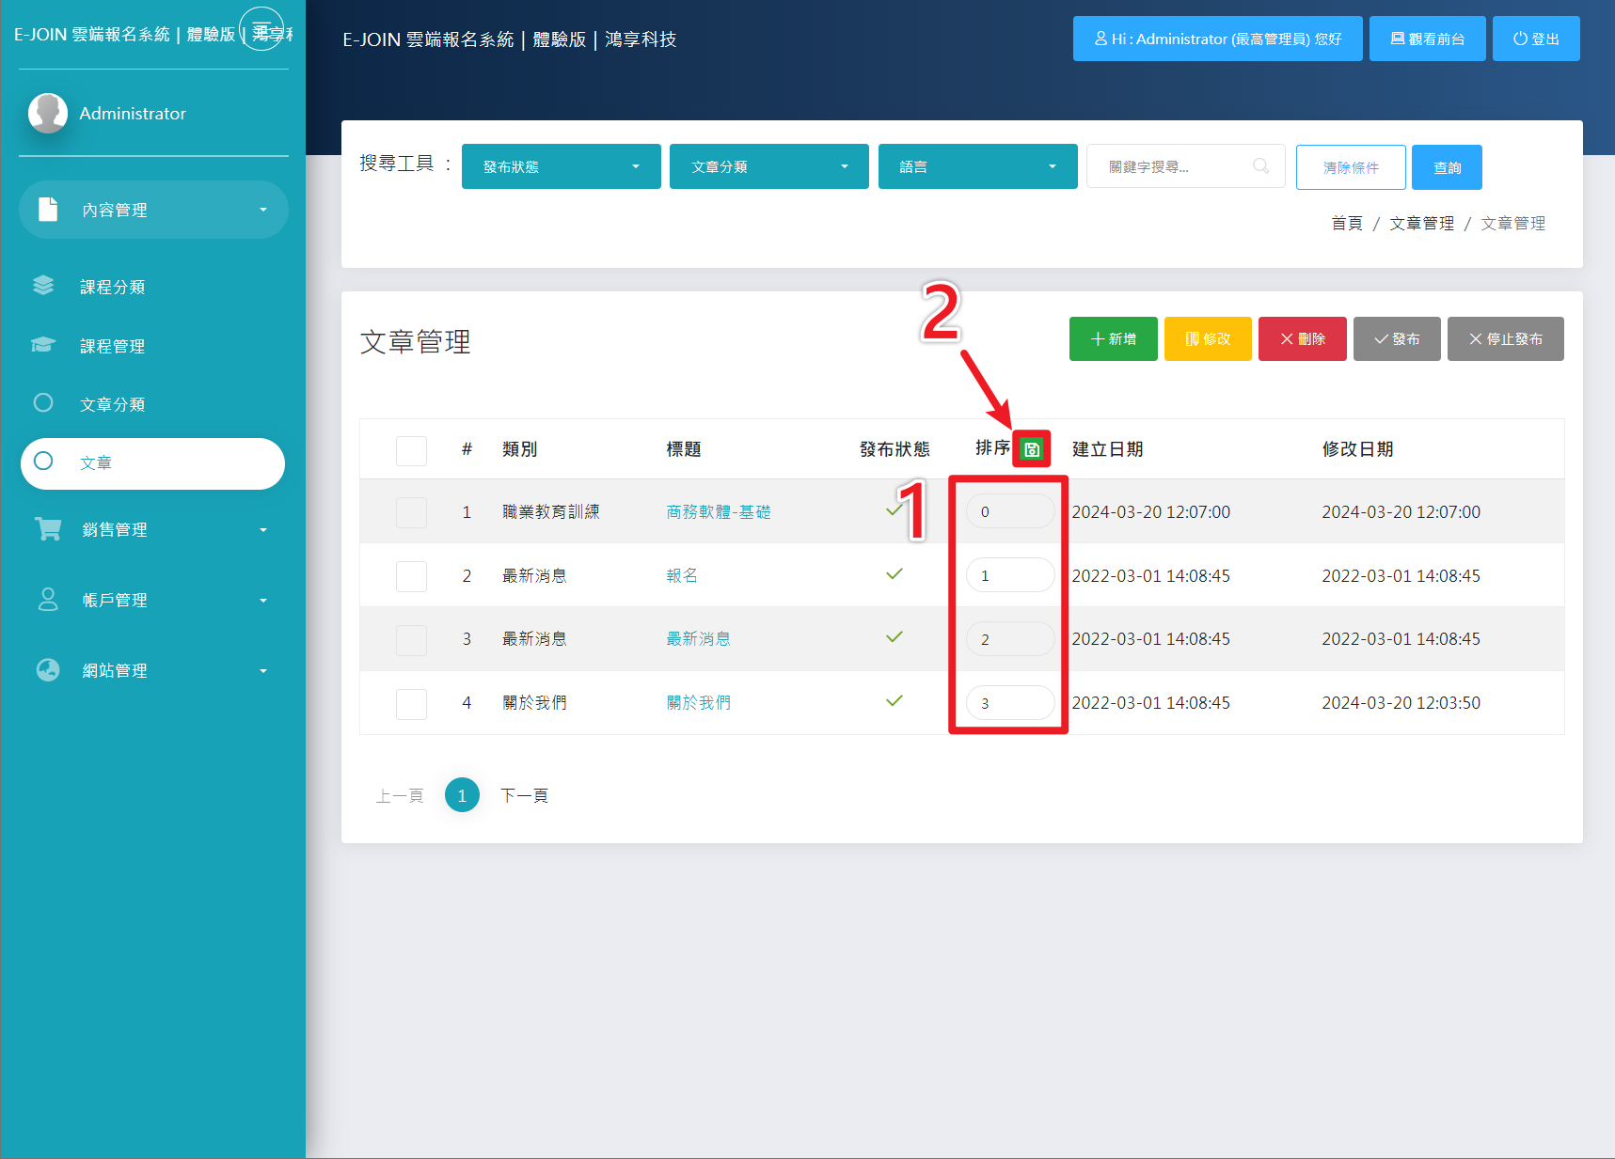
Task: Open the 發布狀態 filter dropdown
Action: click(x=561, y=166)
